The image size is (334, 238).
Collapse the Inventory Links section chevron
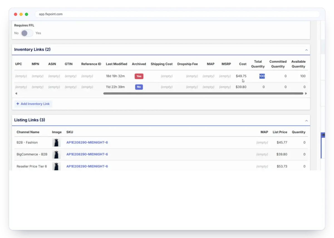(x=306, y=50)
